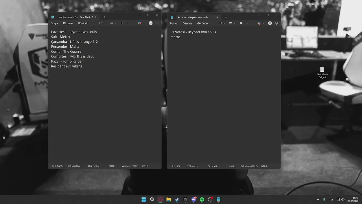Click the line 'Çarşamba - Life is strange 1-2'

click(74, 42)
